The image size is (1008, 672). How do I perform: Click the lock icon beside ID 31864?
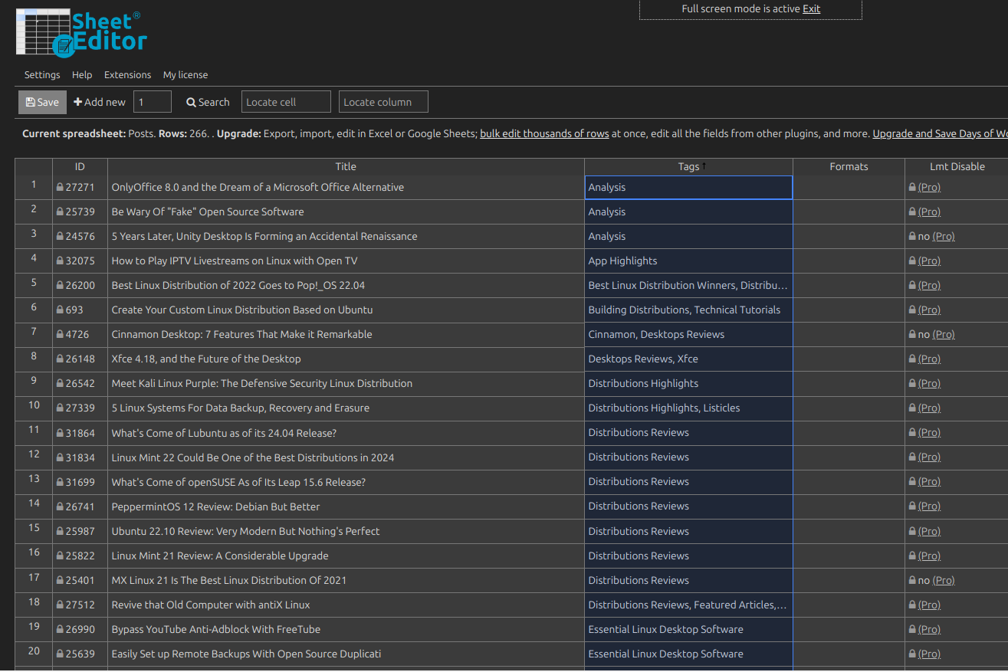click(60, 434)
